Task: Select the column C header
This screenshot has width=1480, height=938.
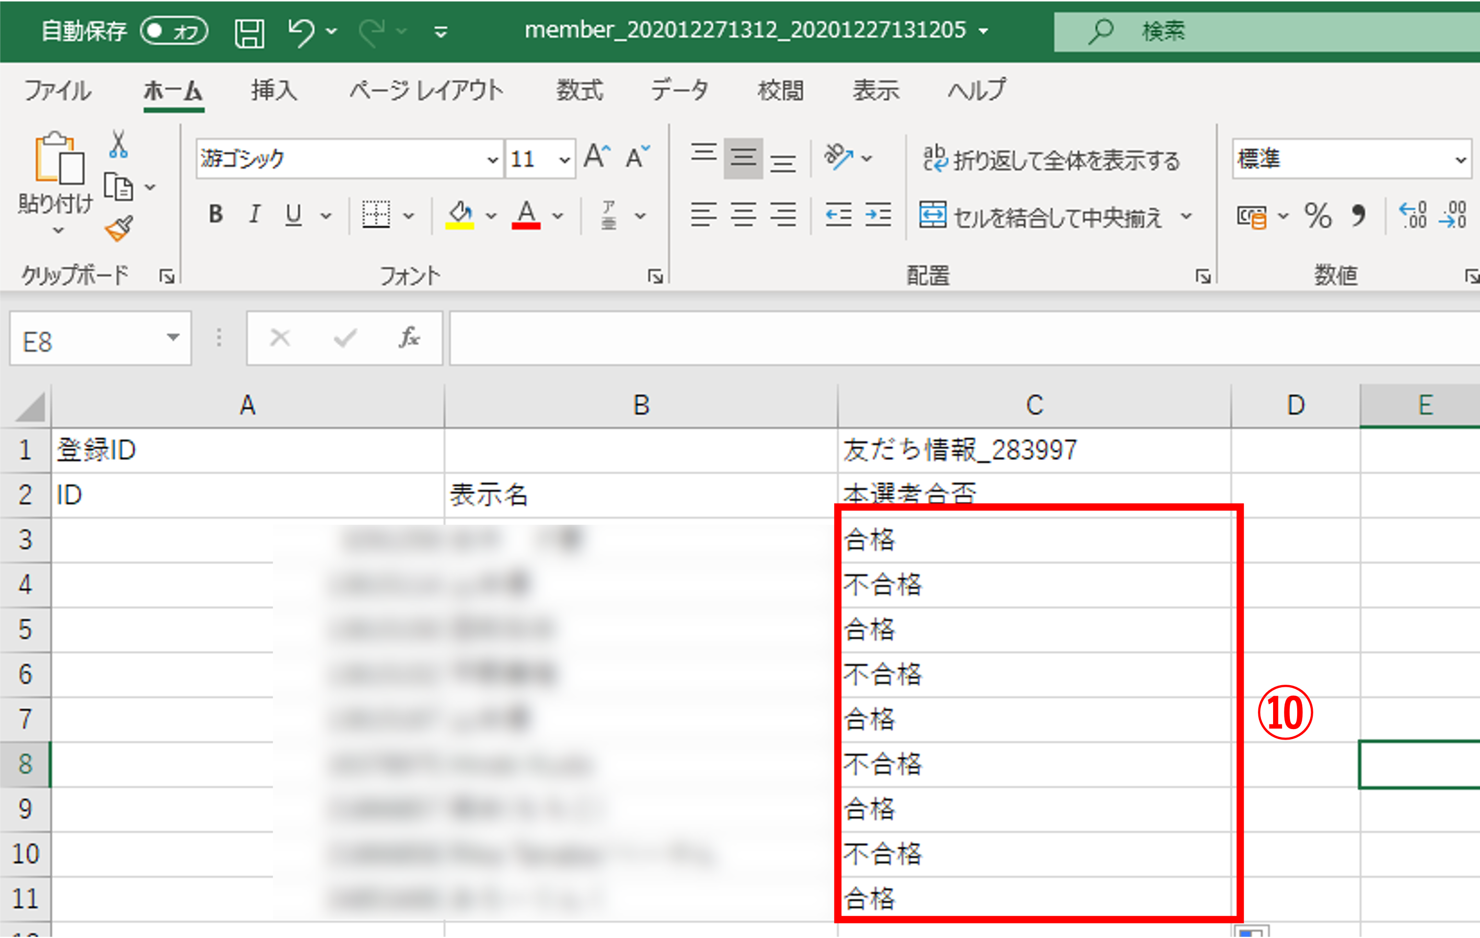Action: (x=1034, y=405)
